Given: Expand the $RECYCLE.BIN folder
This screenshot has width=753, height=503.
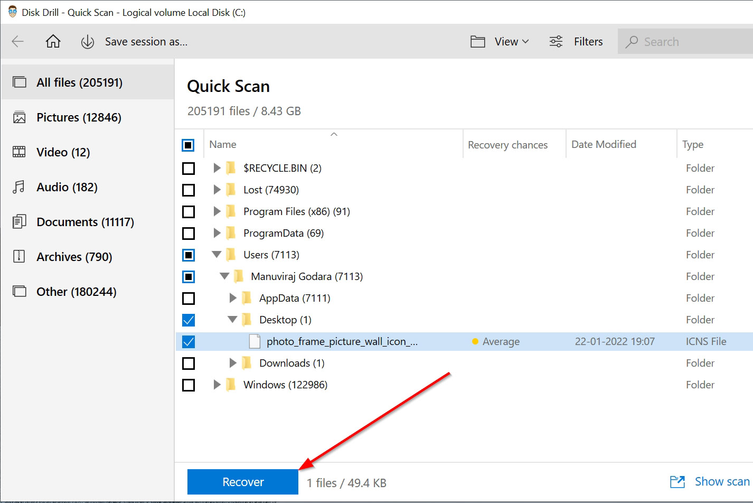Looking at the screenshot, I should tap(217, 168).
